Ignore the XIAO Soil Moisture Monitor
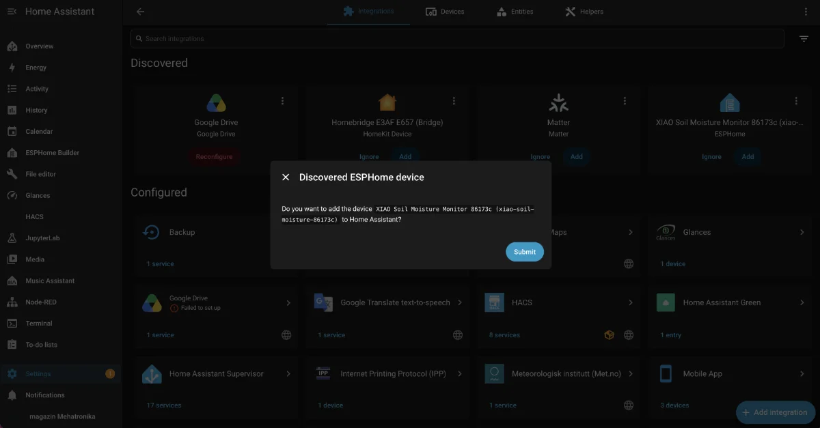Screen dimensions: 820x428 (x=711, y=157)
